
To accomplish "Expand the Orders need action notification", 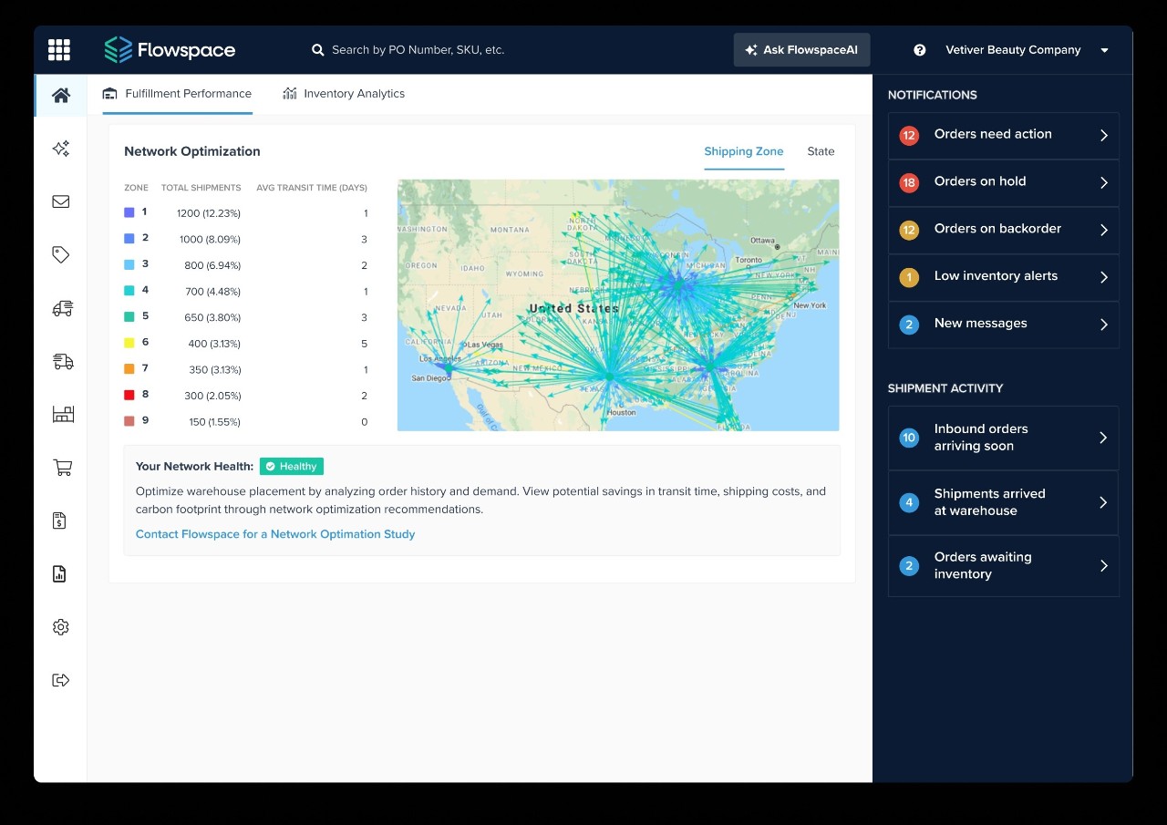I will [1003, 134].
